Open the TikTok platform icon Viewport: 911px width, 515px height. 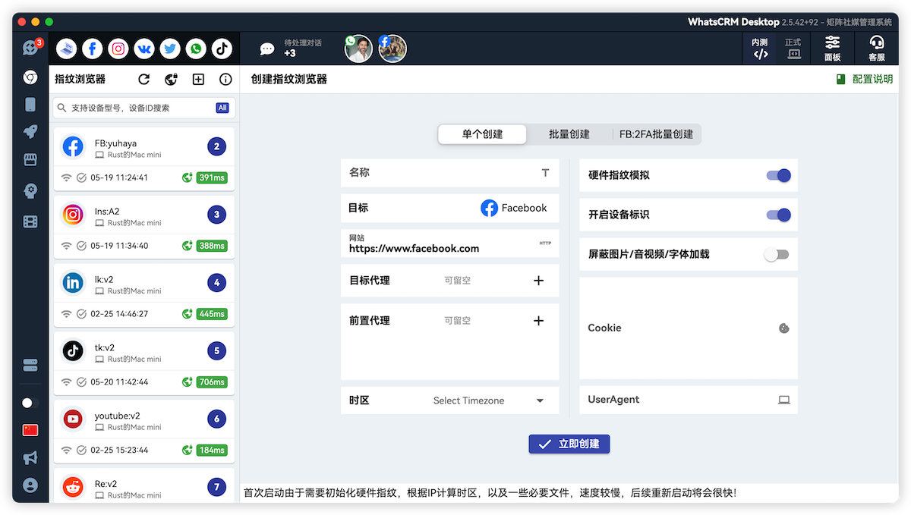pos(222,49)
